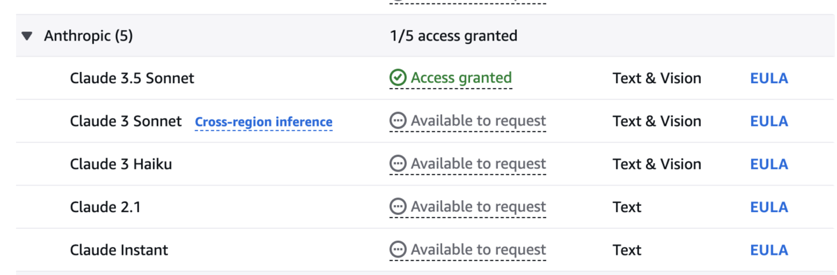
Task: Click the ellipsis icon in Claude 3 Haiku row
Action: pyautogui.click(x=398, y=164)
